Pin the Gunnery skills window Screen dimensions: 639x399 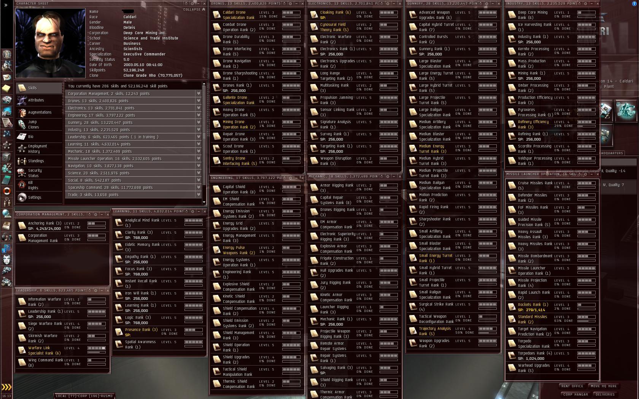(486, 3)
